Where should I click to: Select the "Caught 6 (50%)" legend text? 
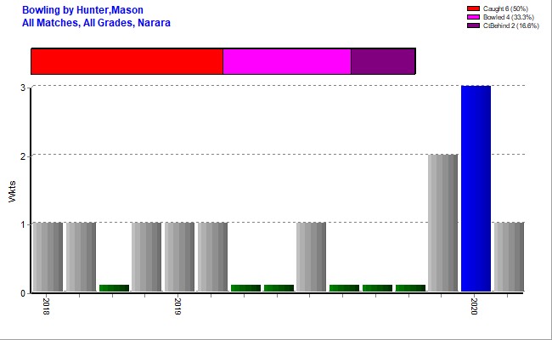pos(505,8)
